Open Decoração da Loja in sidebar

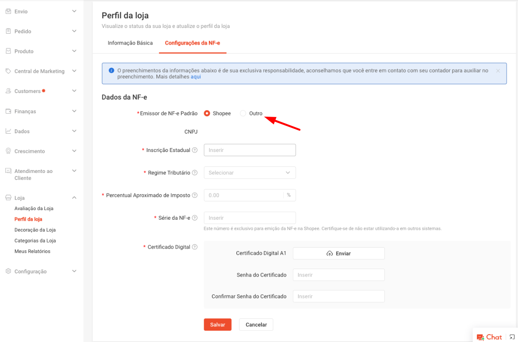click(35, 230)
